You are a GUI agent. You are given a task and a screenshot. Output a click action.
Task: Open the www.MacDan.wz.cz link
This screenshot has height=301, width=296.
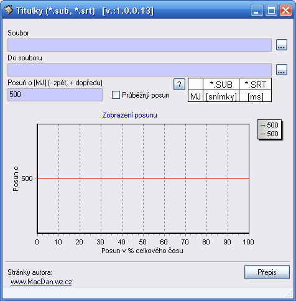(x=41, y=282)
